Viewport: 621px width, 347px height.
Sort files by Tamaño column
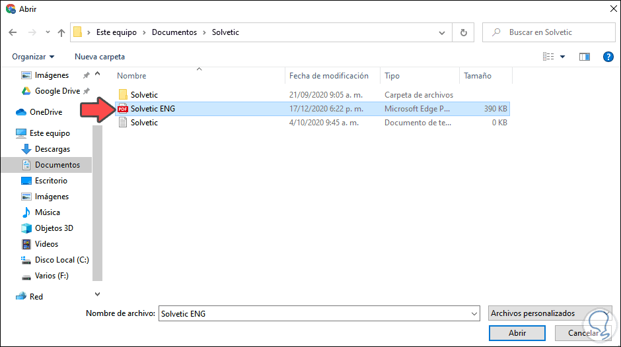point(477,76)
